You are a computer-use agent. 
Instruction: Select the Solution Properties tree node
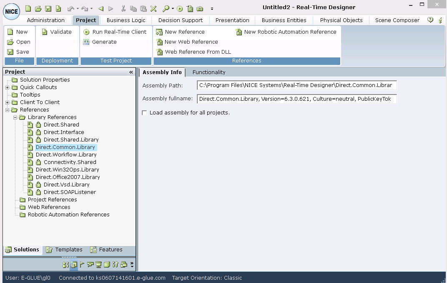(x=45, y=80)
